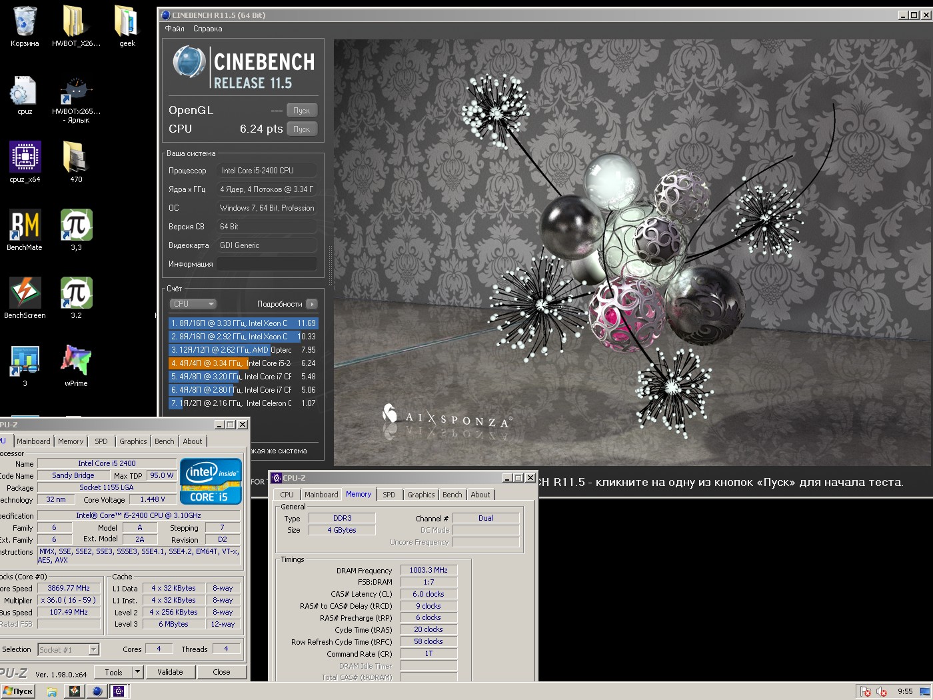Select ranking row 3 AMD Opteron 7.95
Image resolution: width=933 pixels, height=700 pixels.
pyautogui.click(x=243, y=350)
